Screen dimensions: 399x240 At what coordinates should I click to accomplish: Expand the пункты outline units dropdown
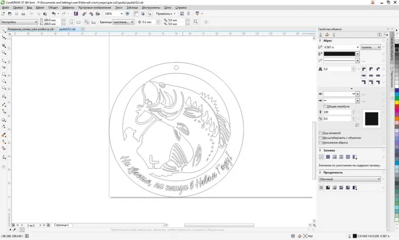370,47
